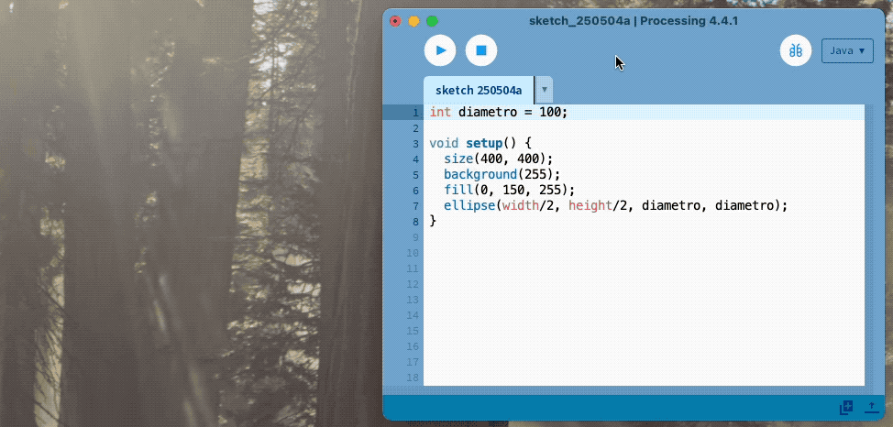Screen dimensions: 893x427
Task: Click the upward arrow icon in status bar
Action: tap(869, 408)
